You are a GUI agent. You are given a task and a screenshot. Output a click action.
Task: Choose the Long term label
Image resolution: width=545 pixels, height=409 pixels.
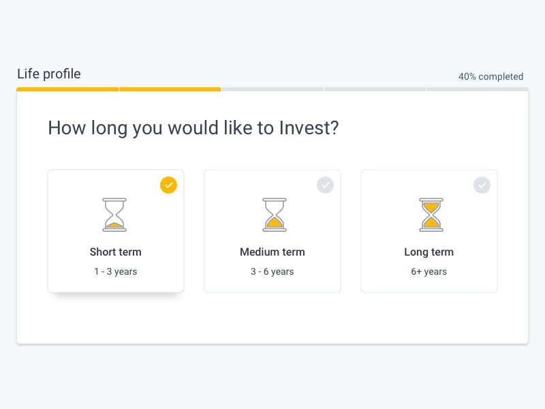click(x=429, y=252)
